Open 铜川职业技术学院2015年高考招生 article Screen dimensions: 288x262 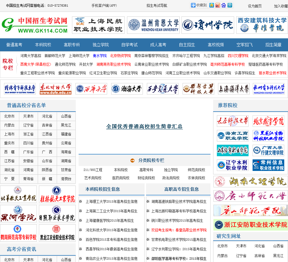coord(177,220)
